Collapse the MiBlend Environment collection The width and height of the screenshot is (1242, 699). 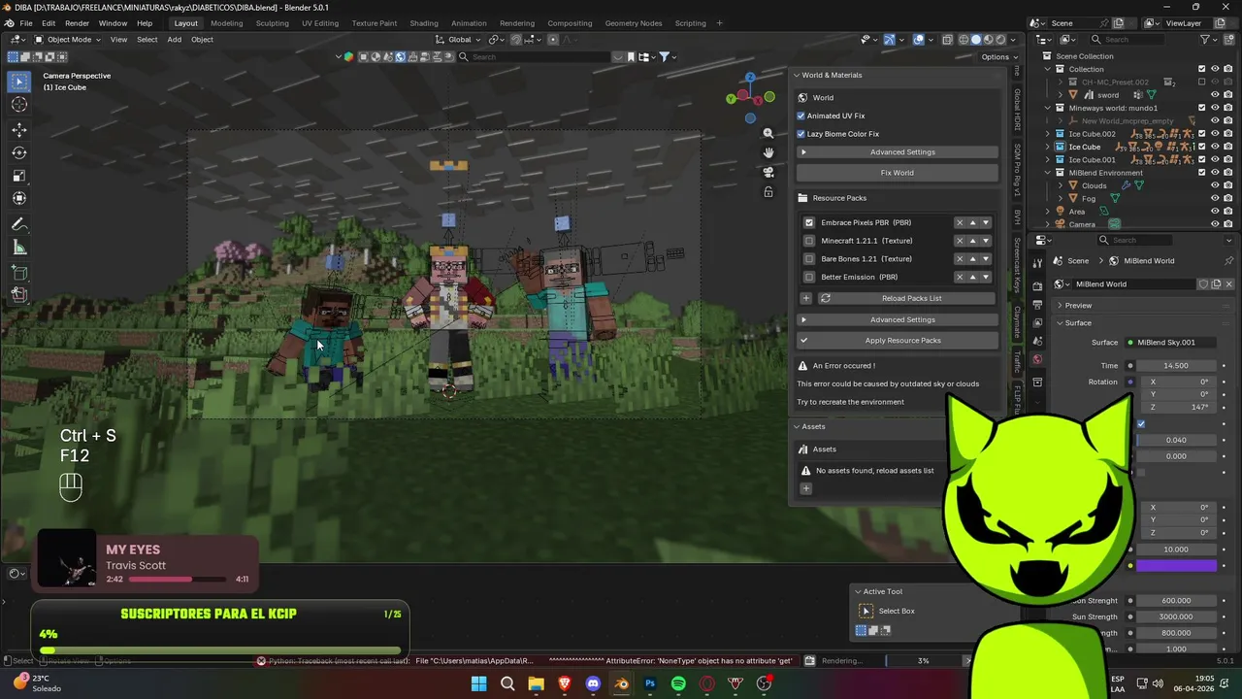pos(1048,173)
